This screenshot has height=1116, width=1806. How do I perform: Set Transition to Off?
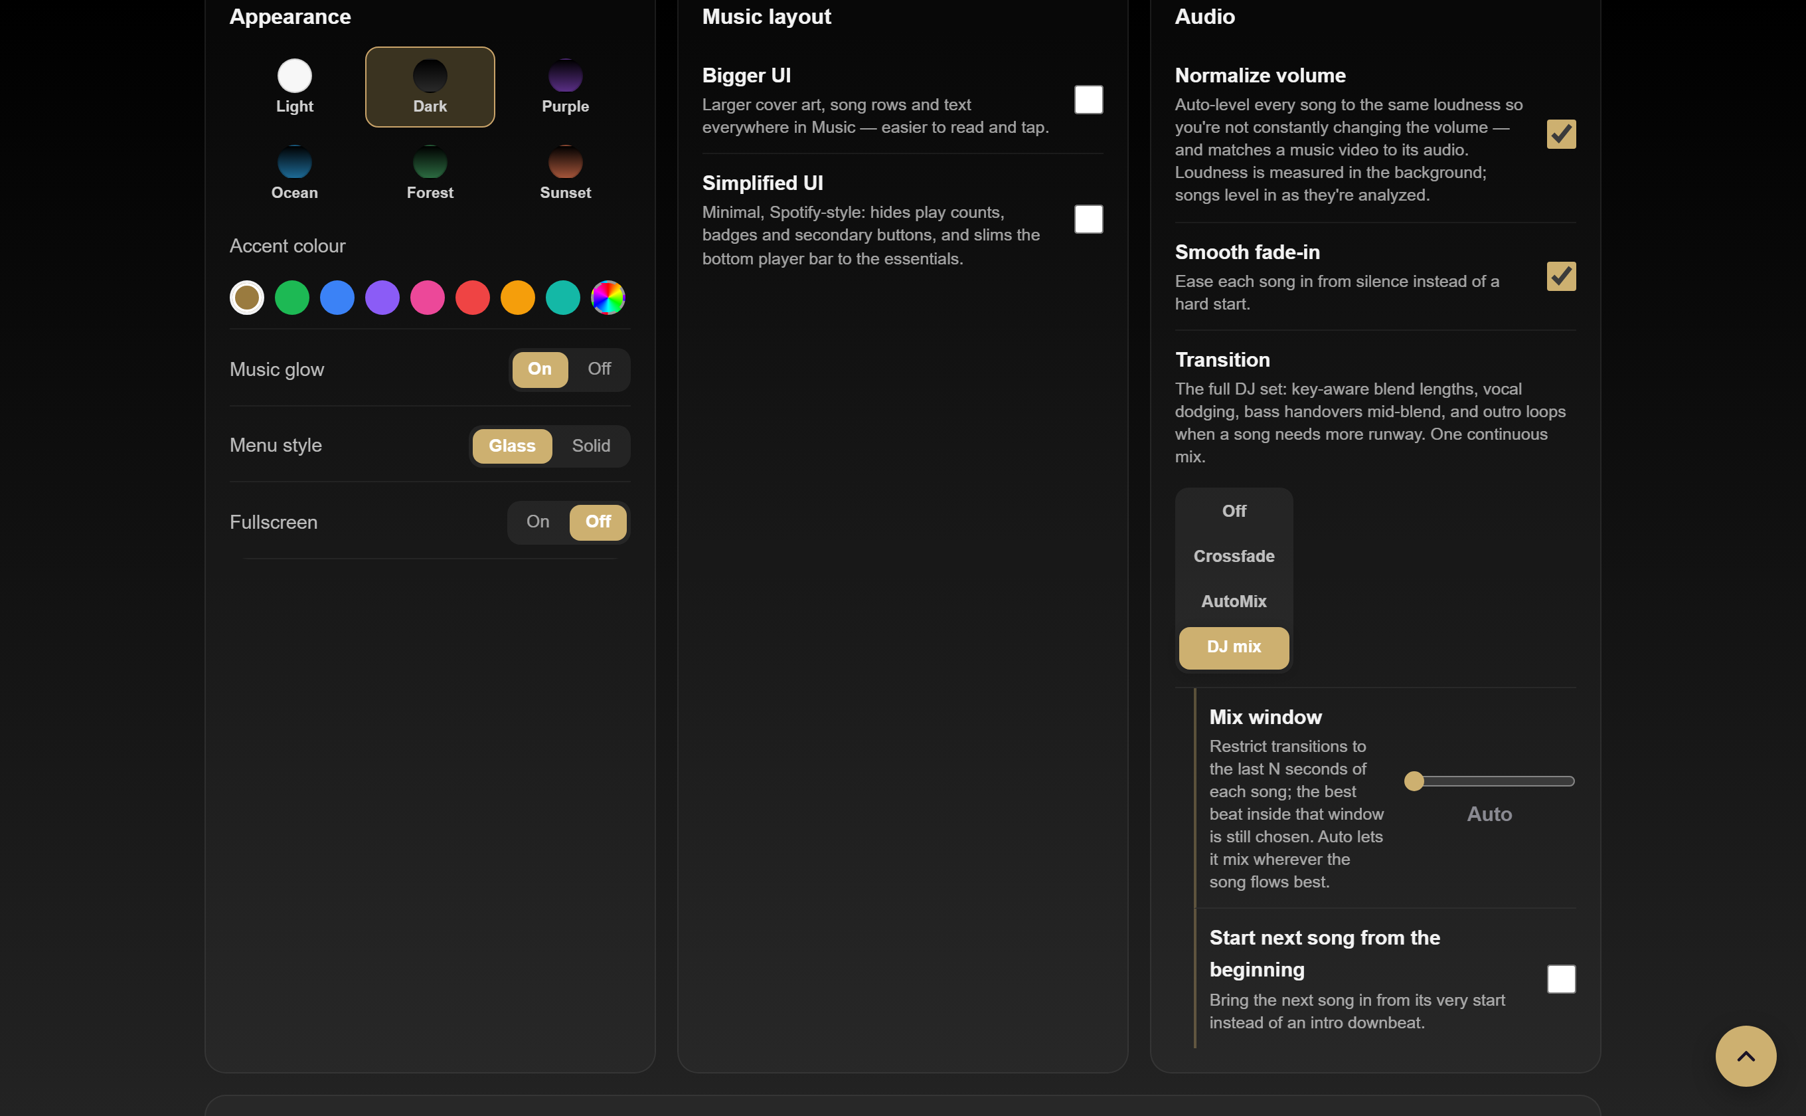(x=1234, y=511)
